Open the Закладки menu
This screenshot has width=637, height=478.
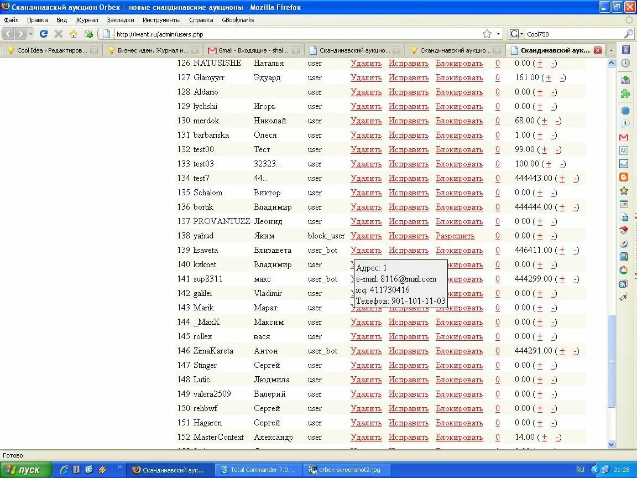120,20
